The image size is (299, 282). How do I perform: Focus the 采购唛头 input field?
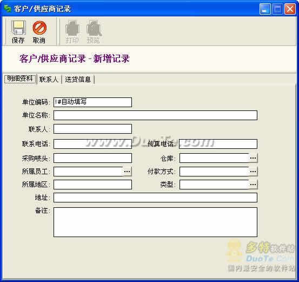point(92,158)
